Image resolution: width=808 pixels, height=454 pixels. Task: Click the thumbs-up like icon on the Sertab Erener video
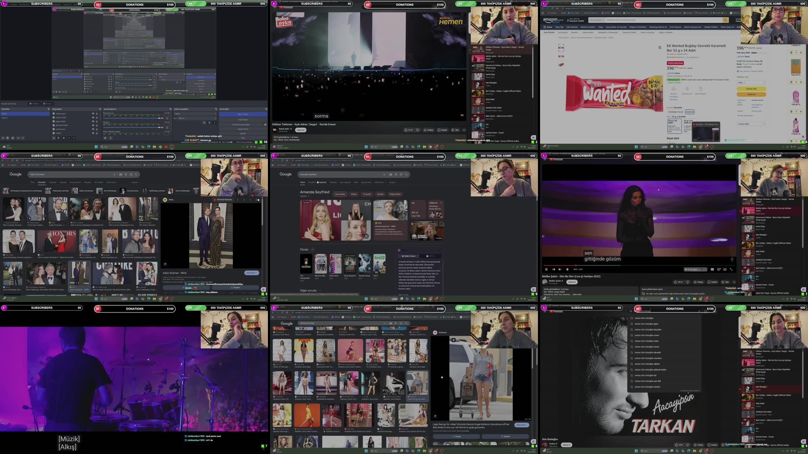coord(406,130)
